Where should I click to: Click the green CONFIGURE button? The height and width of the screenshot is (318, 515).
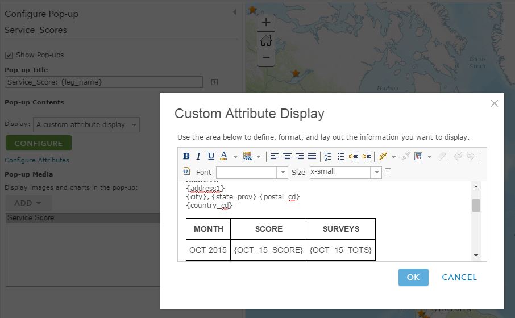(x=39, y=143)
